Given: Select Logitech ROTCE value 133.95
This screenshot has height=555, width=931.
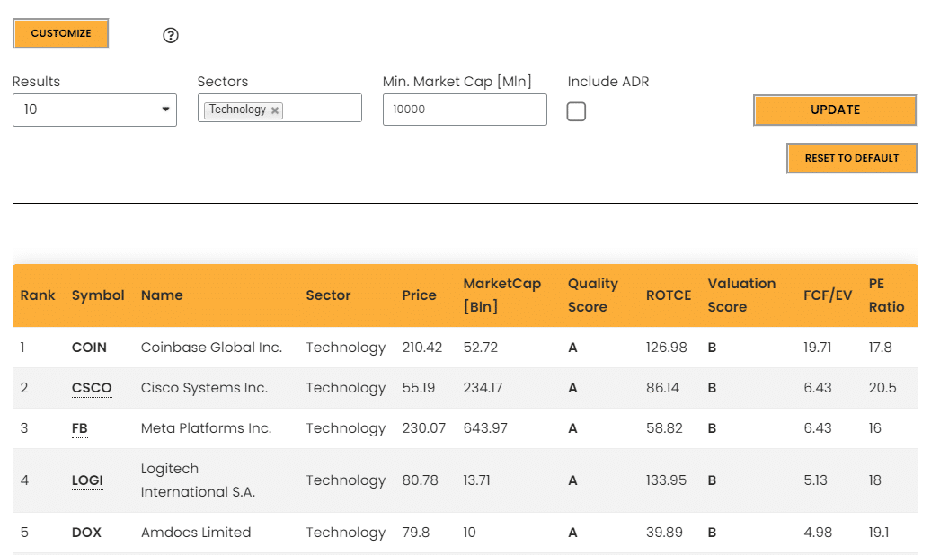Looking at the screenshot, I should (666, 480).
